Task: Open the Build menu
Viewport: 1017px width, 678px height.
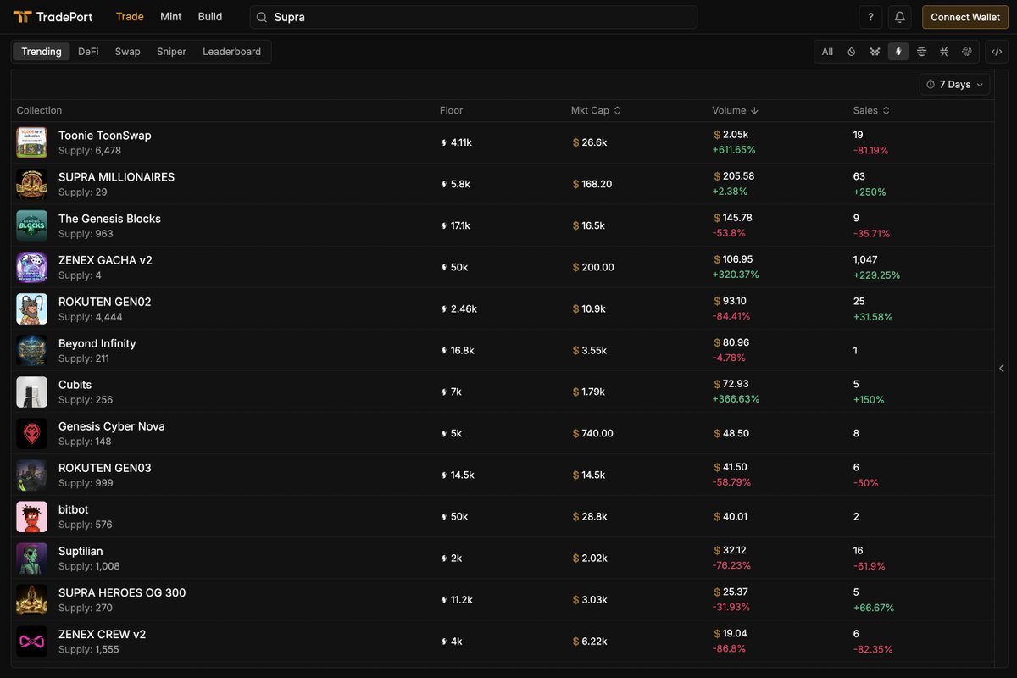Action: pyautogui.click(x=210, y=17)
